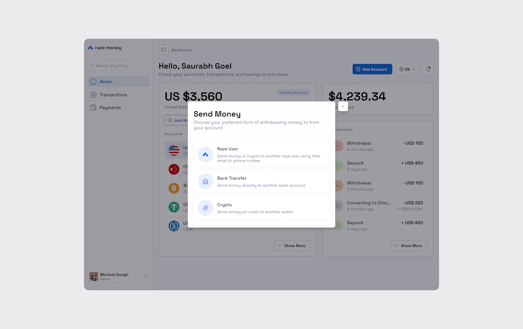
Task: Click the '+ 1592.21 CNY' converted amount
Action: click(x=410, y=209)
